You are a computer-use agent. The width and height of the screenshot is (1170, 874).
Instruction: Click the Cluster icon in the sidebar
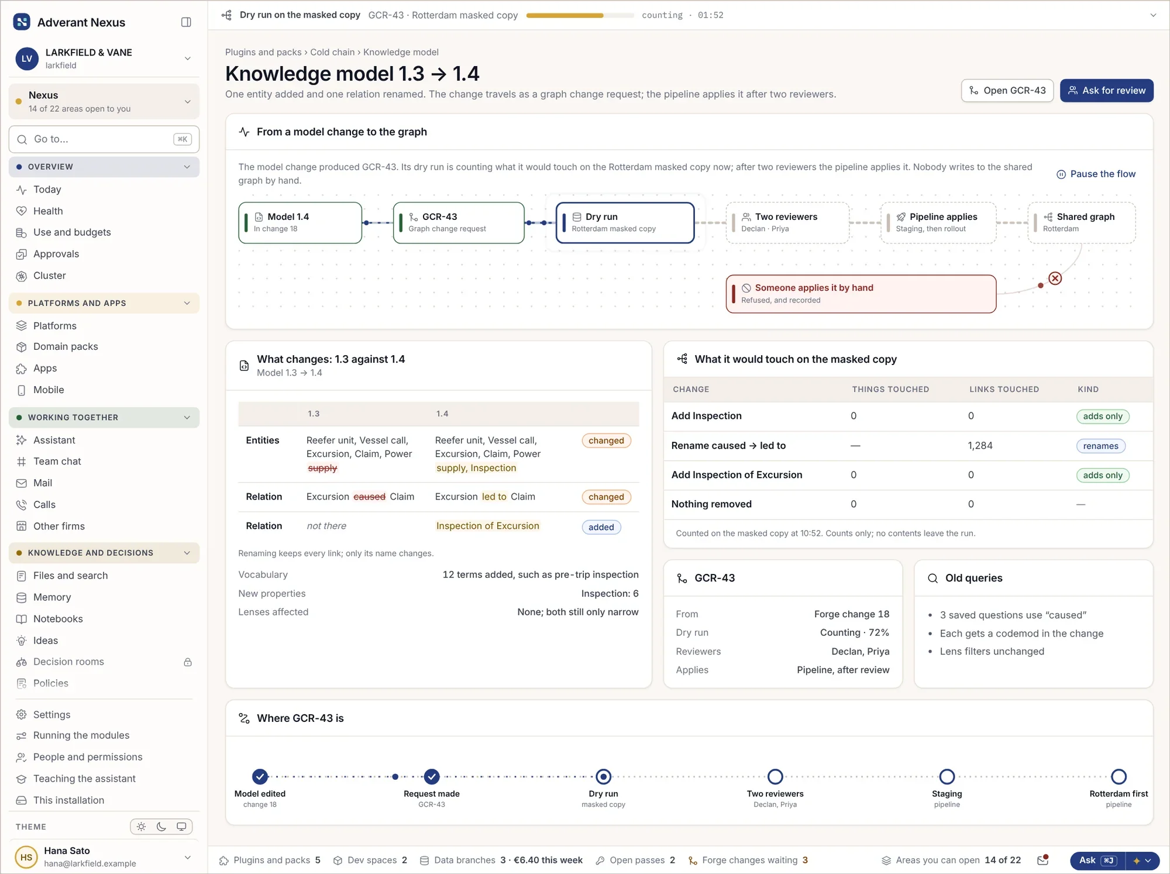coord(22,276)
